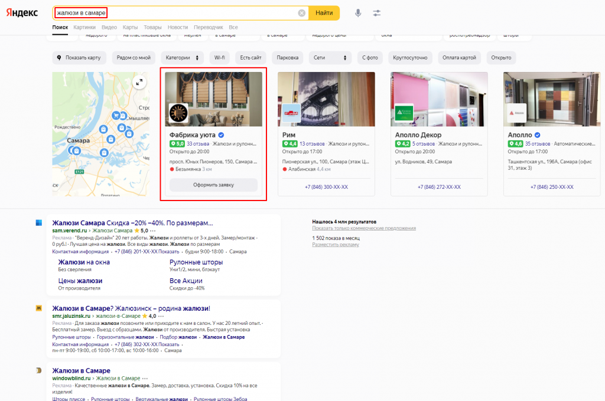Viewport: 605px width, 401px height.
Task: Click the Рим company logo badge
Action: pyautogui.click(x=291, y=113)
